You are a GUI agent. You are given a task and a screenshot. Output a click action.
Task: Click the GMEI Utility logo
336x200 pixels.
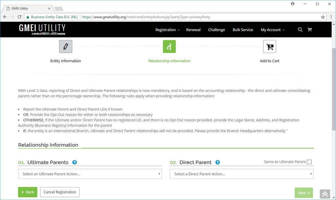(42, 29)
